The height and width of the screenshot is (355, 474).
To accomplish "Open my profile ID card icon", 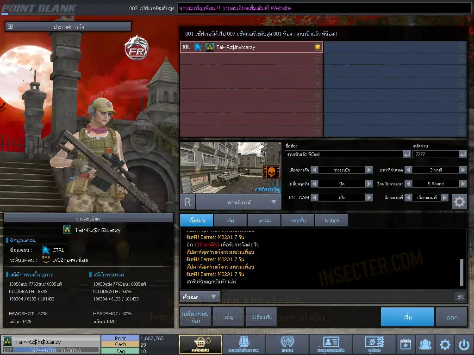I will pyautogui.click(x=331, y=344).
